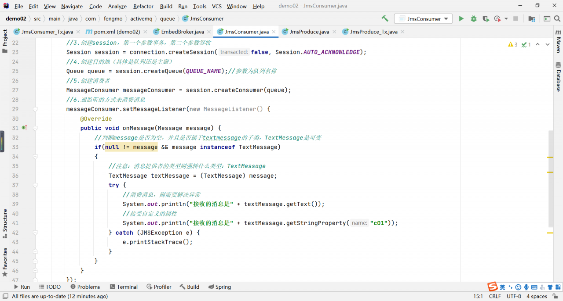563x301 pixels.
Task: Open the Profiler tool window
Action: coord(159,287)
